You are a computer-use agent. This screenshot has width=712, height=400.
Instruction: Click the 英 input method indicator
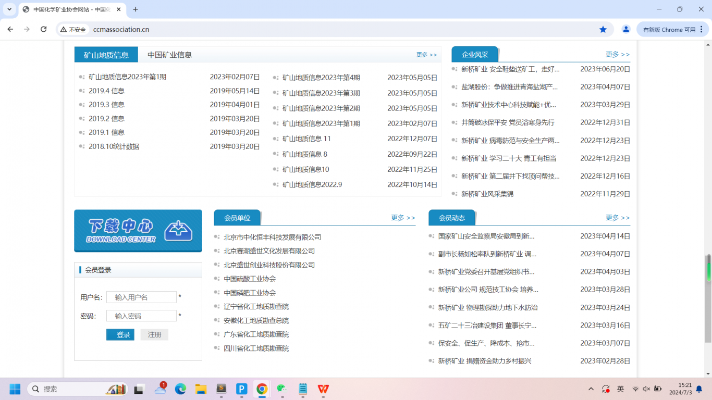620,389
